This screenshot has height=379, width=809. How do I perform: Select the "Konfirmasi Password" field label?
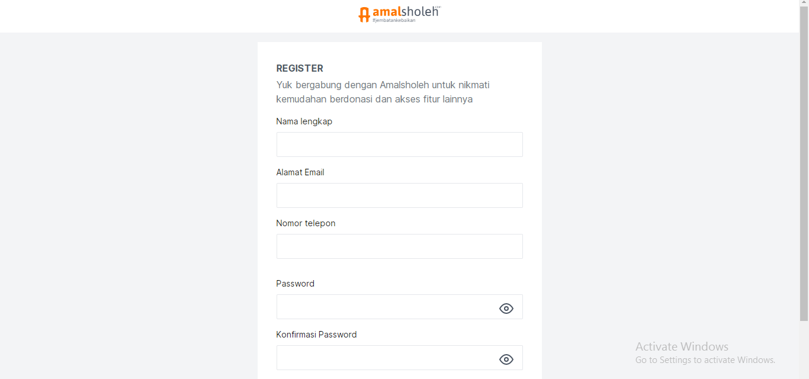316,335
